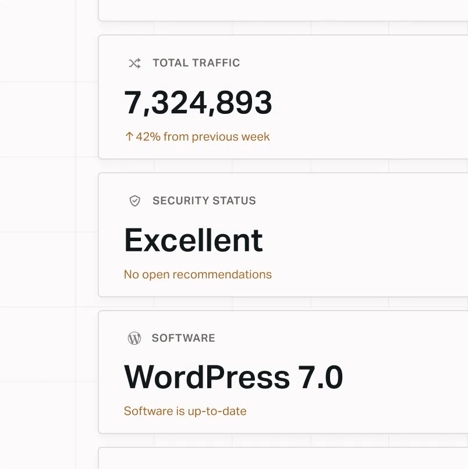Click the shuffle arrows traffic icon
Screen dimensions: 468x469
tap(134, 63)
